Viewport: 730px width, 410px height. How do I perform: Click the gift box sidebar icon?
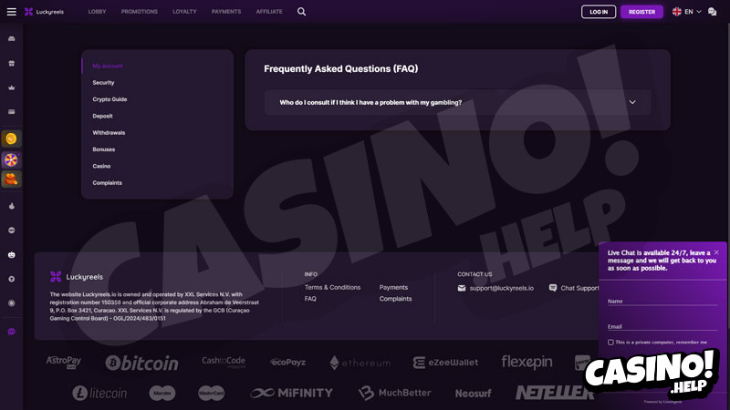point(12,63)
